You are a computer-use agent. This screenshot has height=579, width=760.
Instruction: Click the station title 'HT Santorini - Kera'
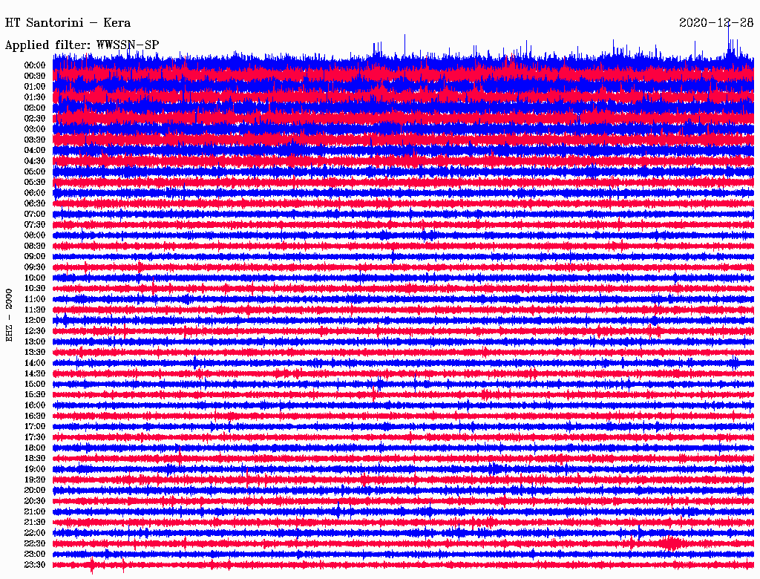68,23
